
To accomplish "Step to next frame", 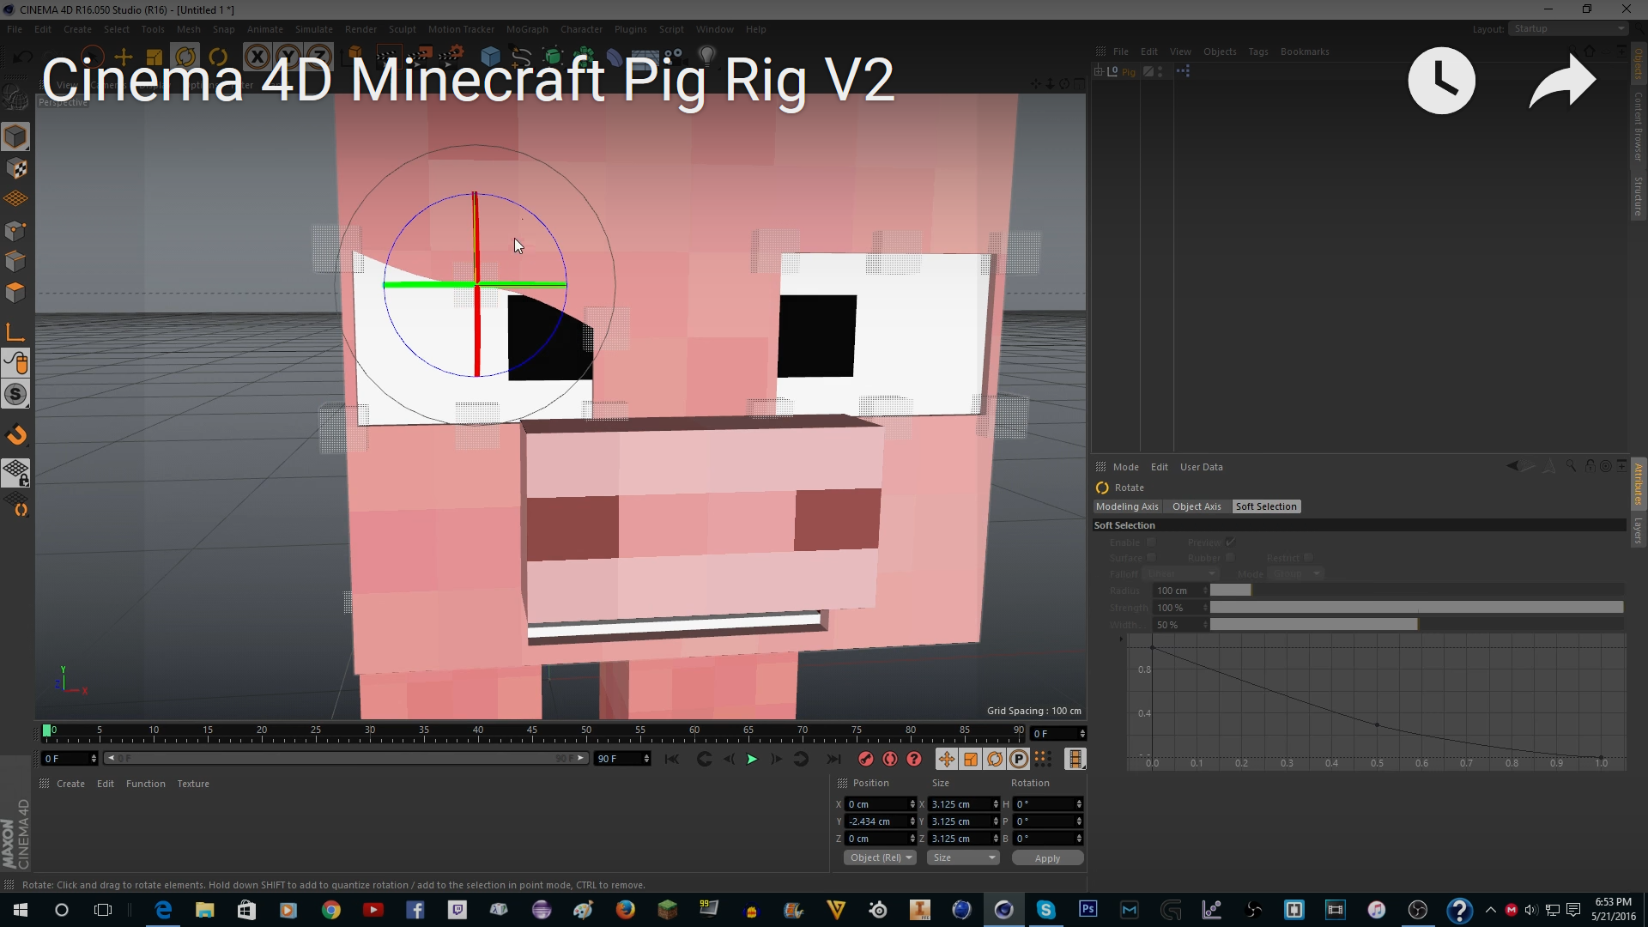I will coord(776,759).
